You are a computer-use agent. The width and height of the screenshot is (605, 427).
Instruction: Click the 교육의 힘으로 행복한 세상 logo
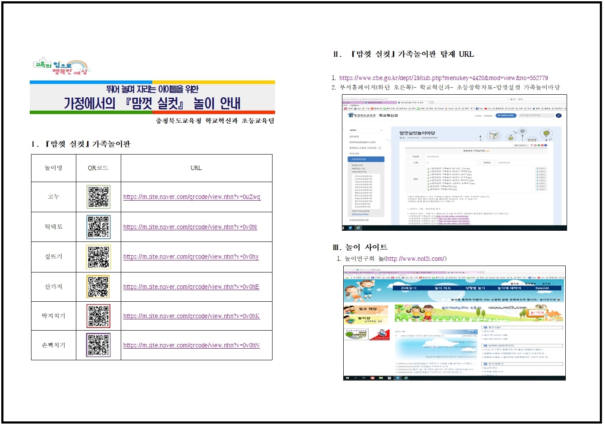pyautogui.click(x=62, y=66)
